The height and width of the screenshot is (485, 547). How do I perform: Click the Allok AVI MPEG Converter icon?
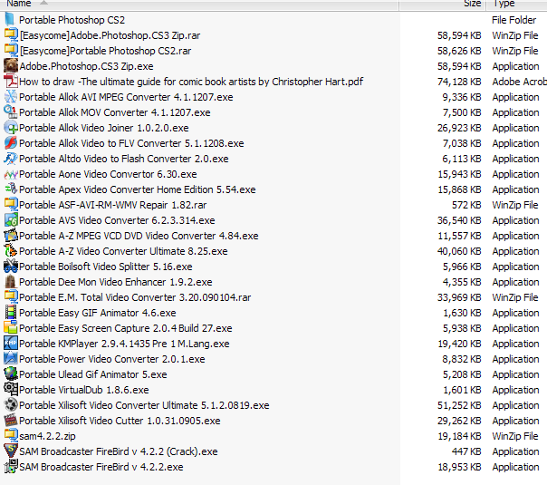(11, 96)
